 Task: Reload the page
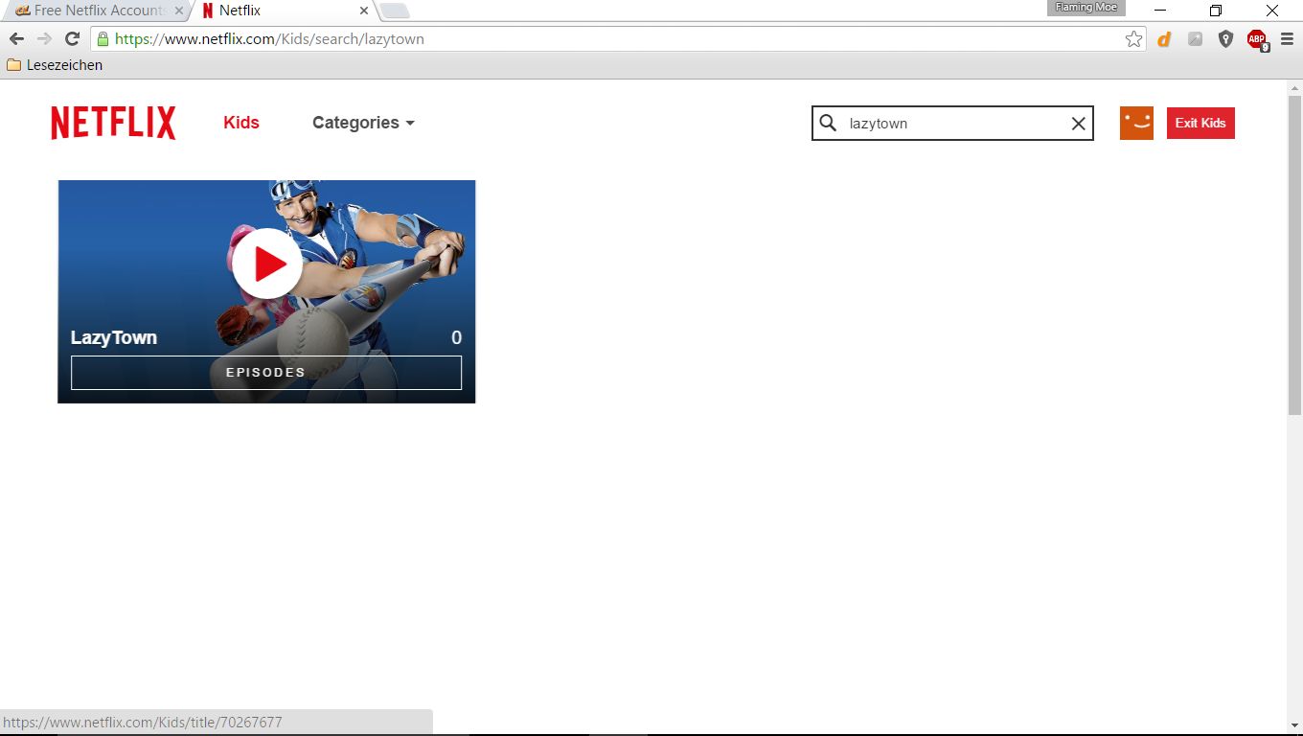pos(72,39)
